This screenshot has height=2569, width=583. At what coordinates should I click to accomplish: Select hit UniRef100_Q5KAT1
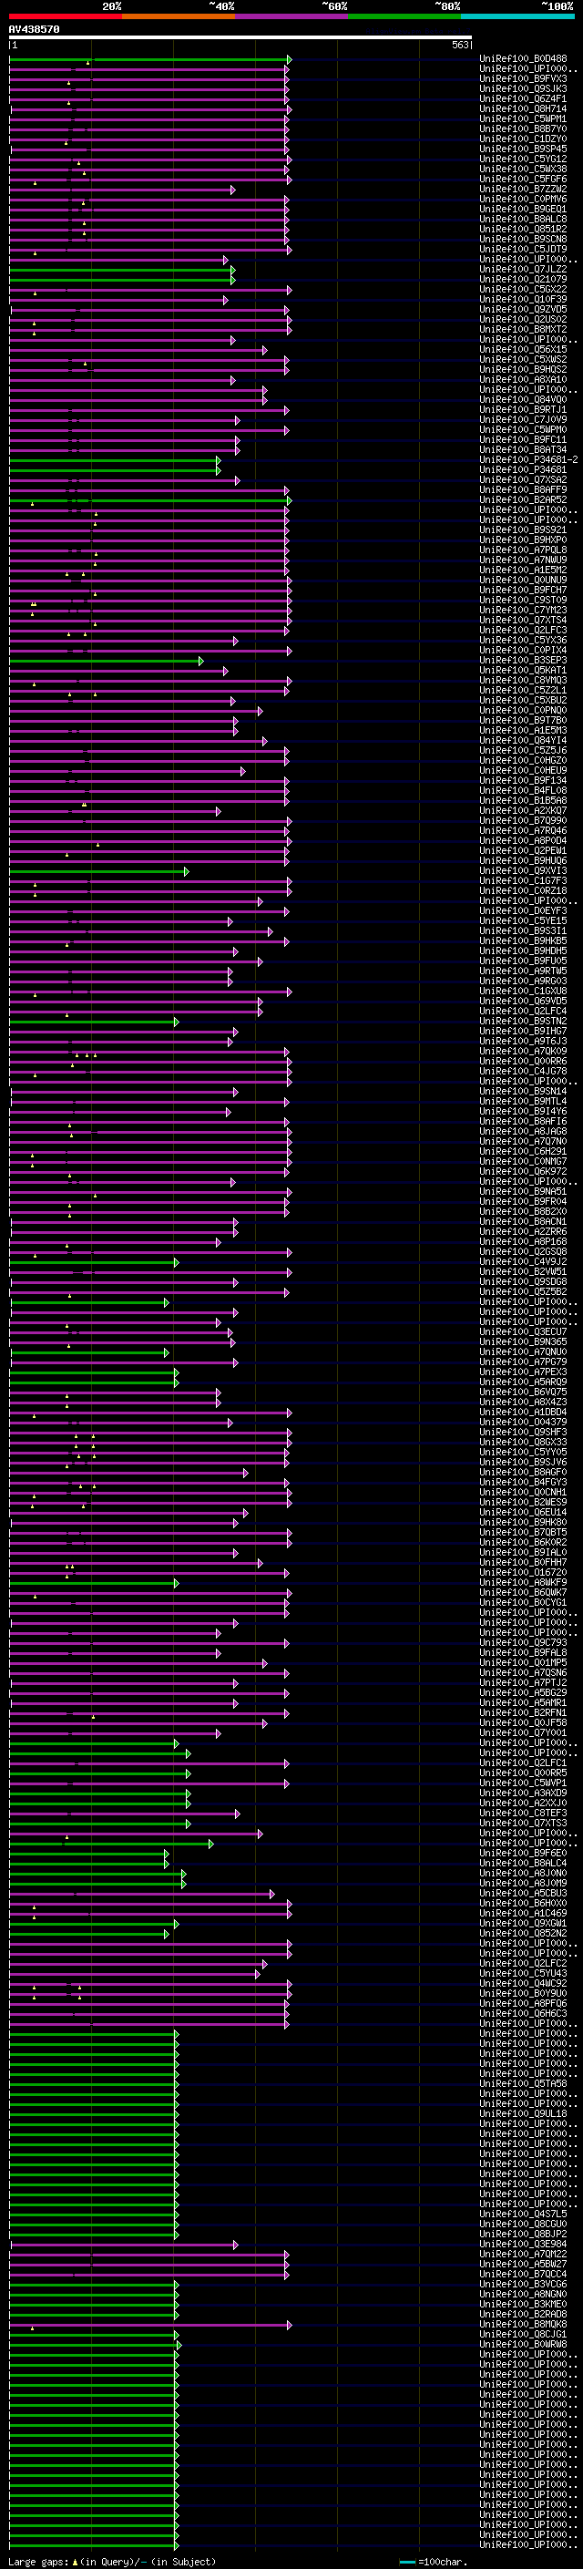[523, 671]
